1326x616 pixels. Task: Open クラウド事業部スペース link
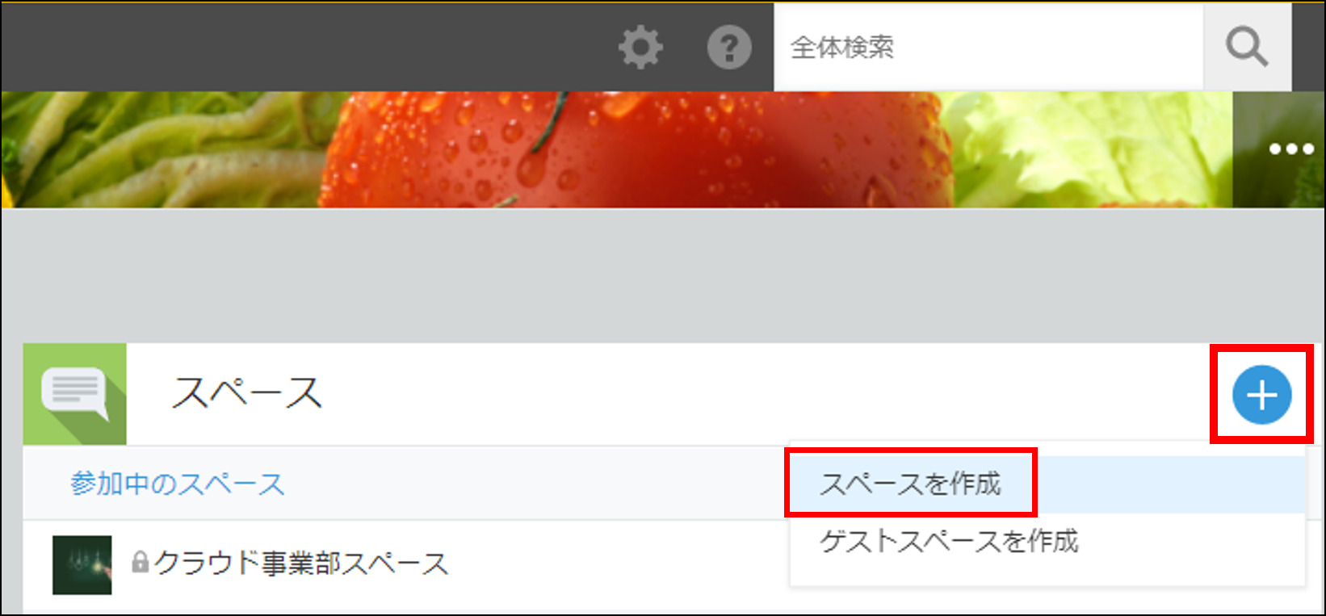click(300, 564)
